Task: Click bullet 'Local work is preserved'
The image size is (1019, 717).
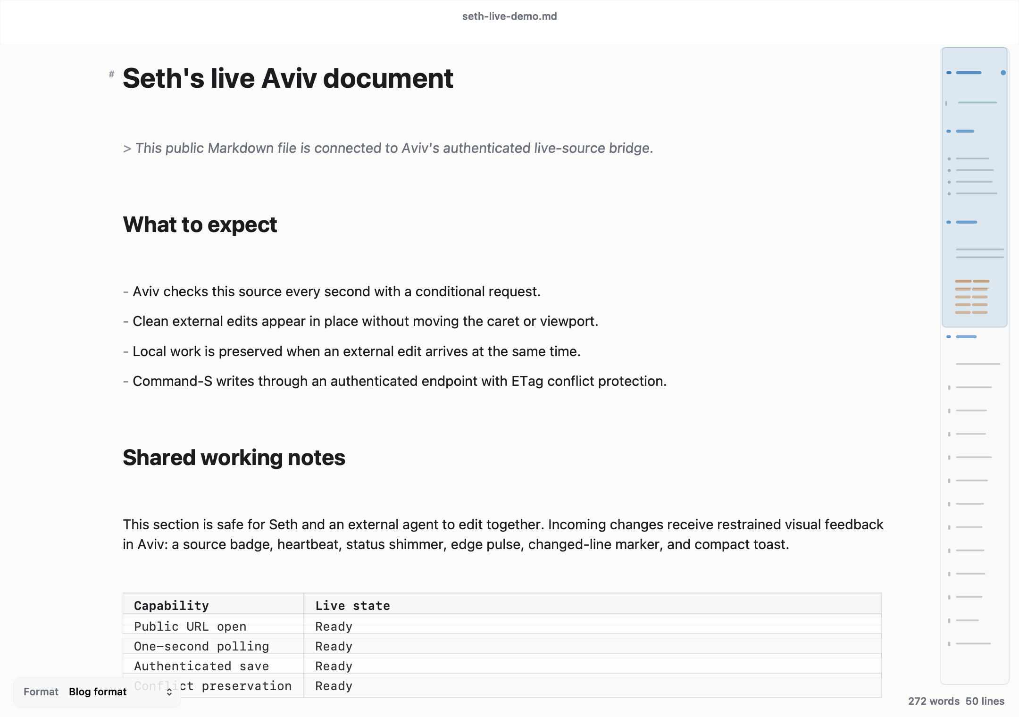Action: coord(351,351)
